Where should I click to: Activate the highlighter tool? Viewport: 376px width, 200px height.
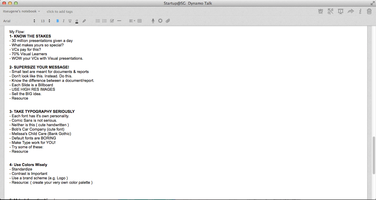[x=84, y=21]
